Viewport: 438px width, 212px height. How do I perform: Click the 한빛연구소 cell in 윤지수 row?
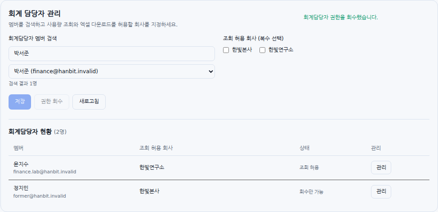click(152, 168)
